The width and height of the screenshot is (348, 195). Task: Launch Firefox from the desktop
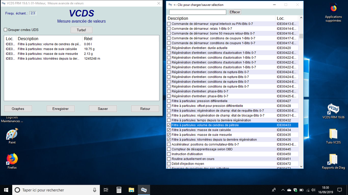(12, 161)
